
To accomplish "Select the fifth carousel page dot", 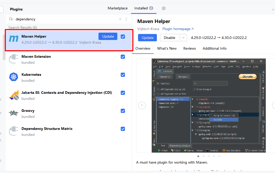I will (219, 156).
